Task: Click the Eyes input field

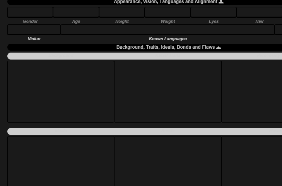Action: (214, 12)
